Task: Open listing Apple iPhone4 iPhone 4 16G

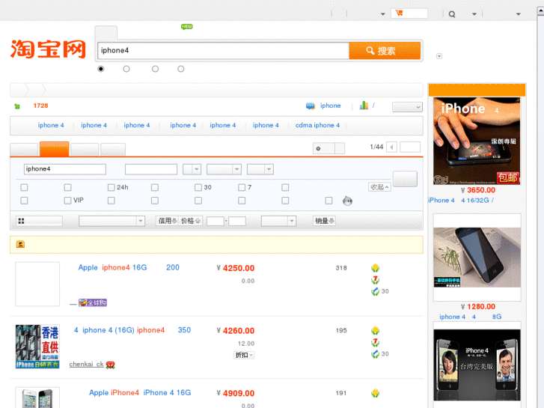Action: pyautogui.click(x=140, y=393)
